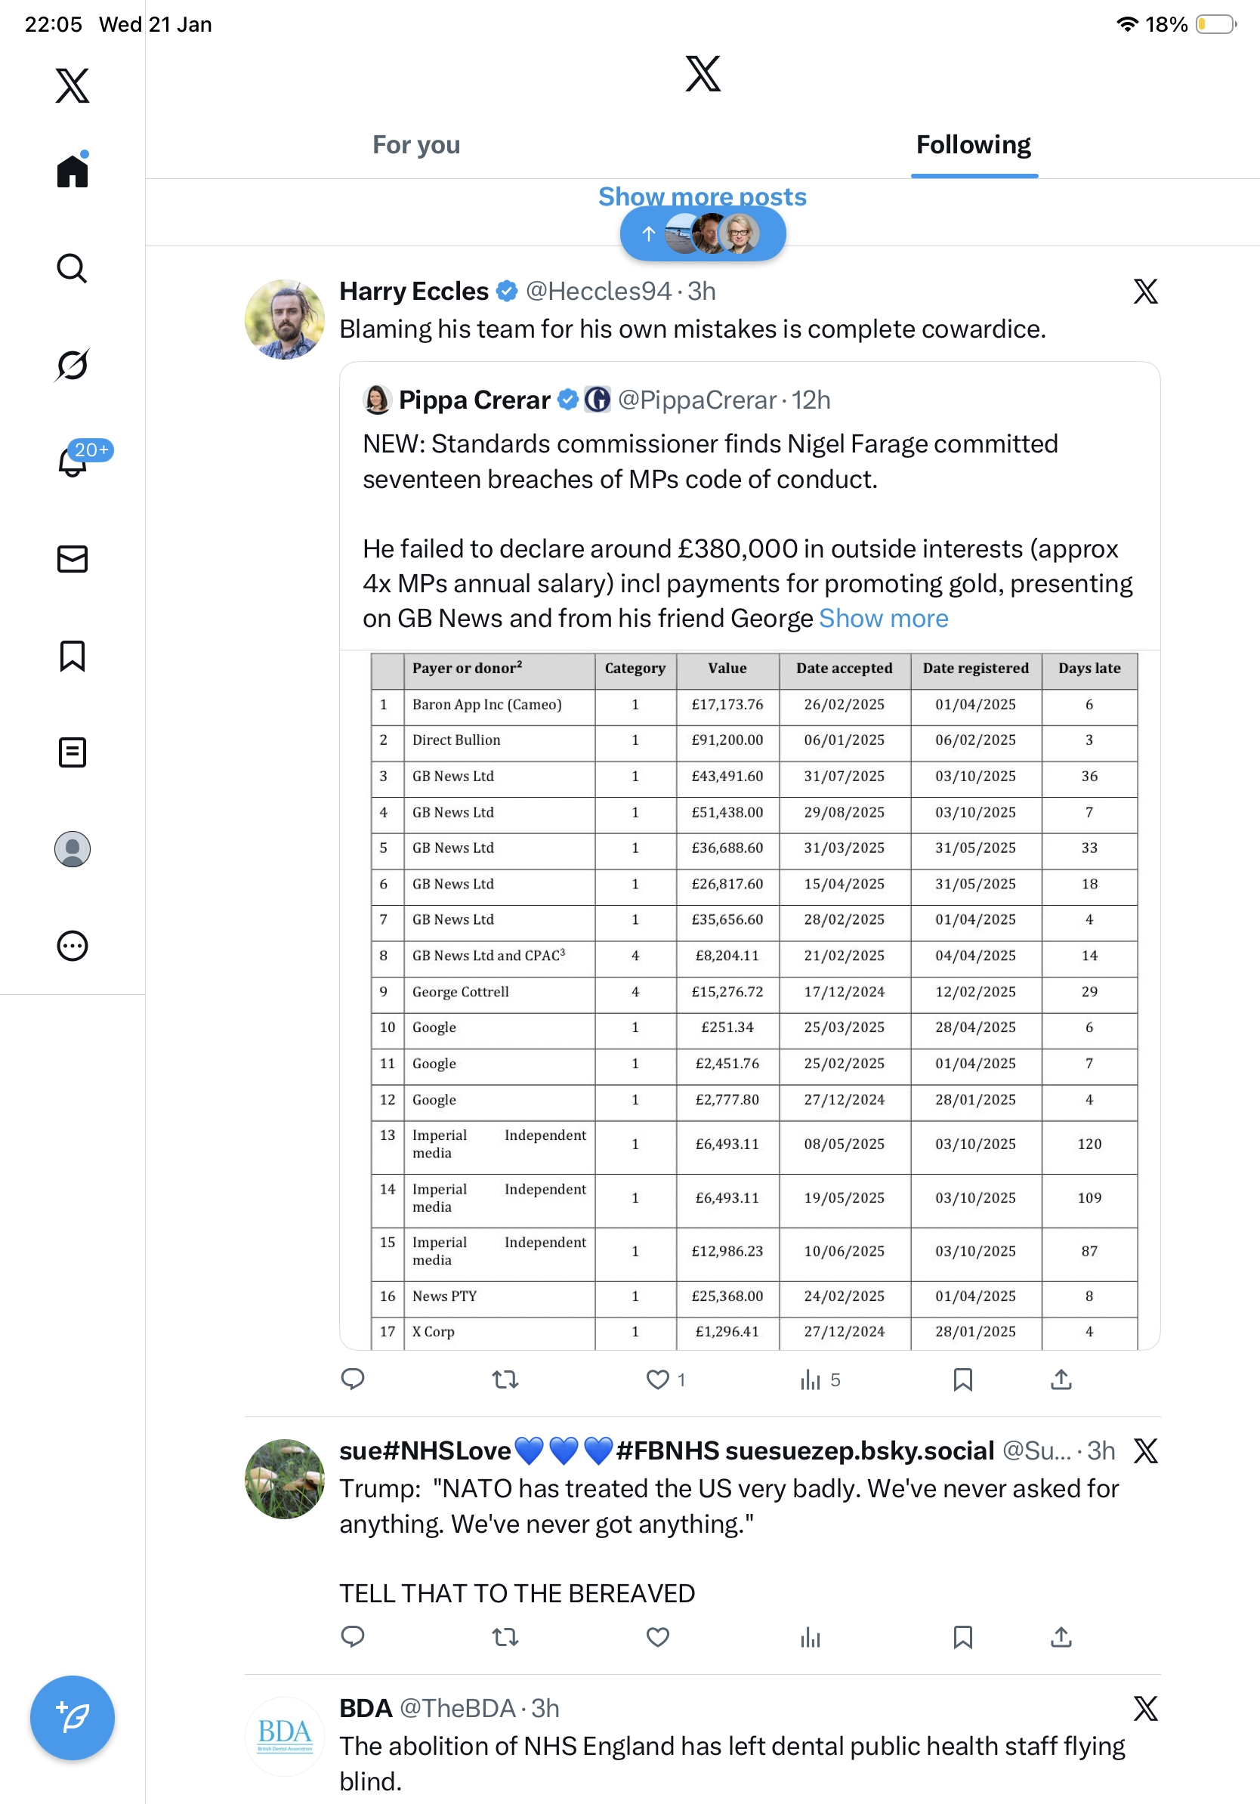The width and height of the screenshot is (1260, 1804).
Task: Repost the sue#NHSLove Trump NATO post
Action: pyautogui.click(x=505, y=1638)
